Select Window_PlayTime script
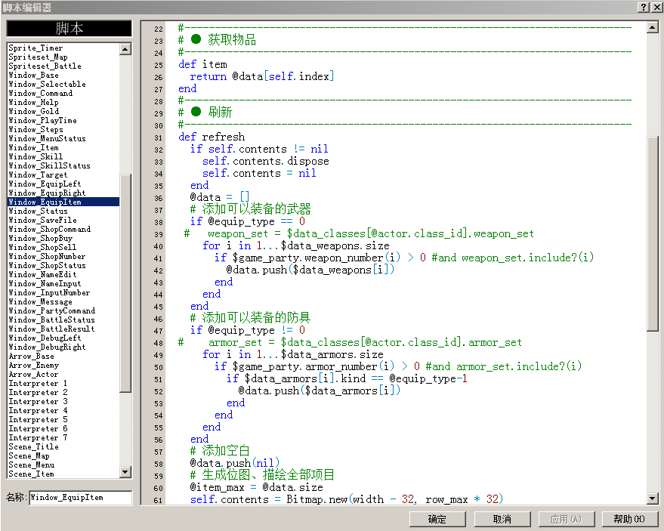Screen dimensions: 664x531 (x=42, y=121)
